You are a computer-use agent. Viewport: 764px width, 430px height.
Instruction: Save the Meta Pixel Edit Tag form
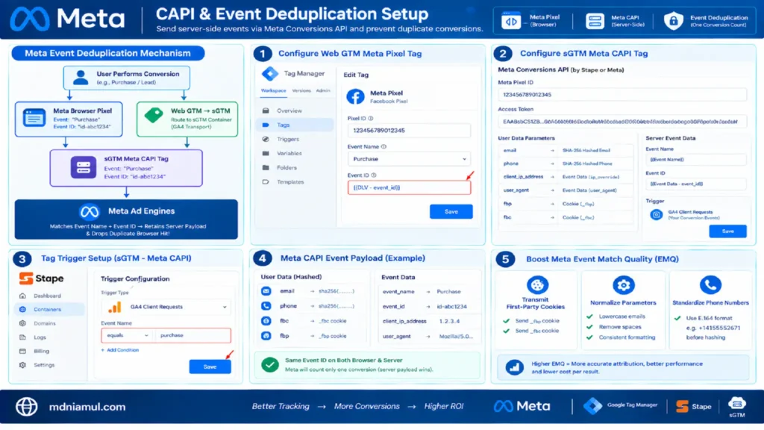451,211
